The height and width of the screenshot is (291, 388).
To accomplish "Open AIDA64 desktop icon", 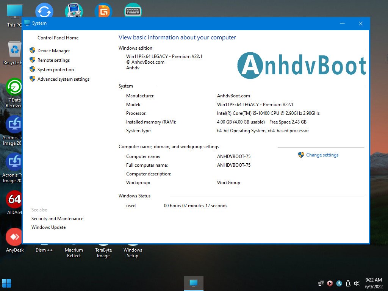I will (x=14, y=202).
